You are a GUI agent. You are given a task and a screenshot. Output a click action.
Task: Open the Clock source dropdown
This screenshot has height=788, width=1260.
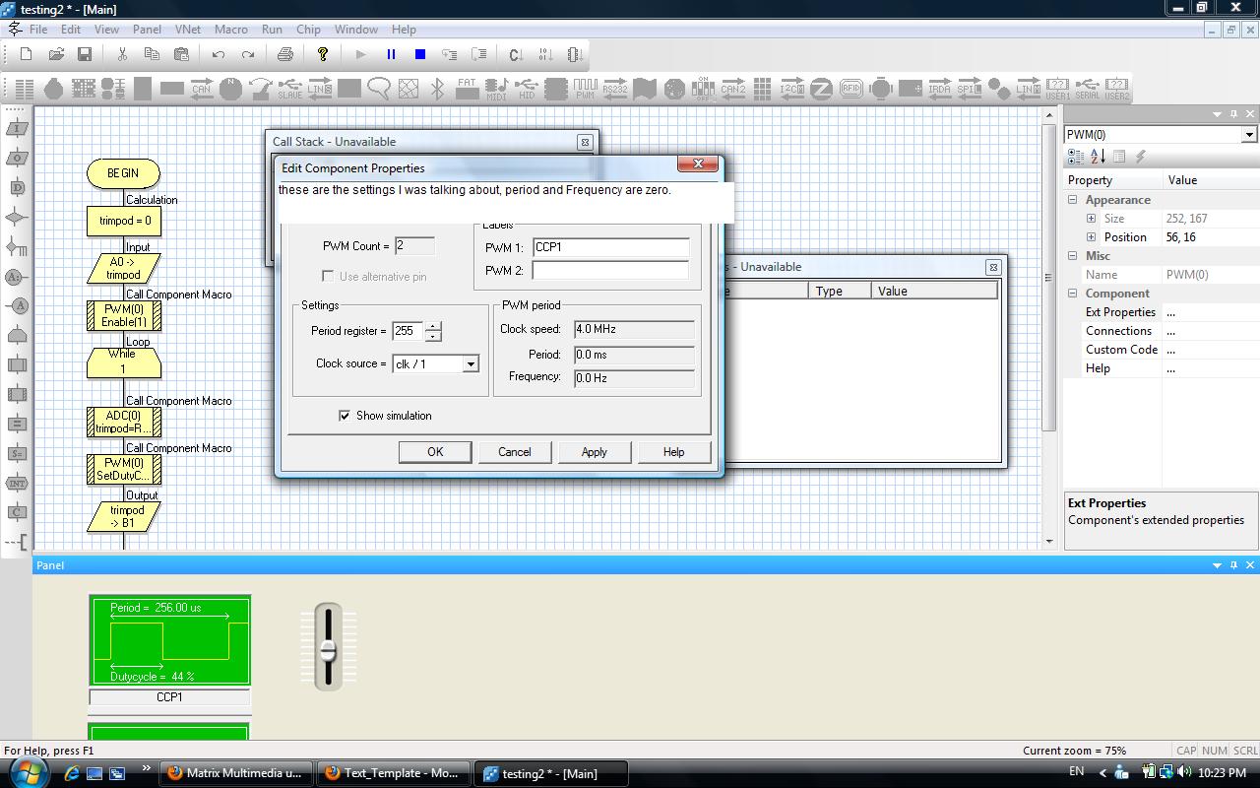point(471,364)
